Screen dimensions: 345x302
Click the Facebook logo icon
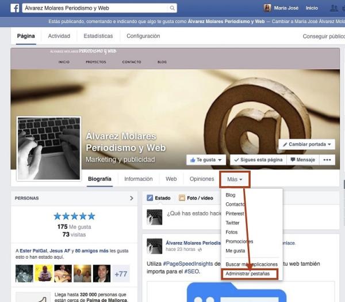tap(15, 8)
